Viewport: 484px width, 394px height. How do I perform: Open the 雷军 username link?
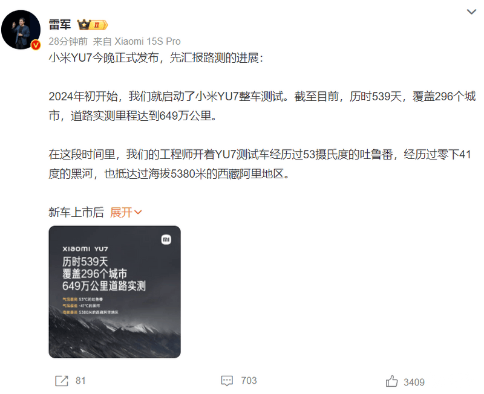click(x=60, y=25)
